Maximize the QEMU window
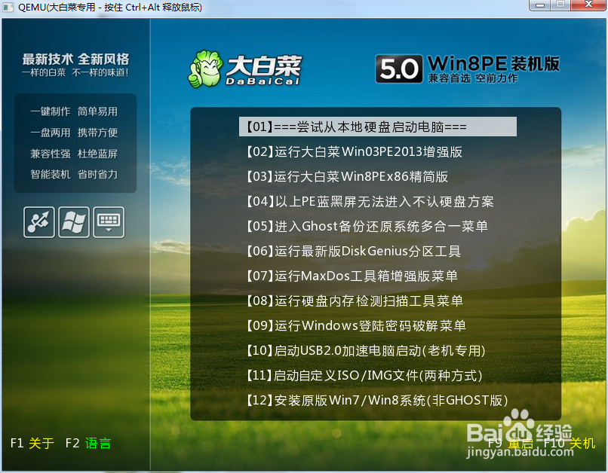The width and height of the screenshot is (608, 473). coord(560,5)
